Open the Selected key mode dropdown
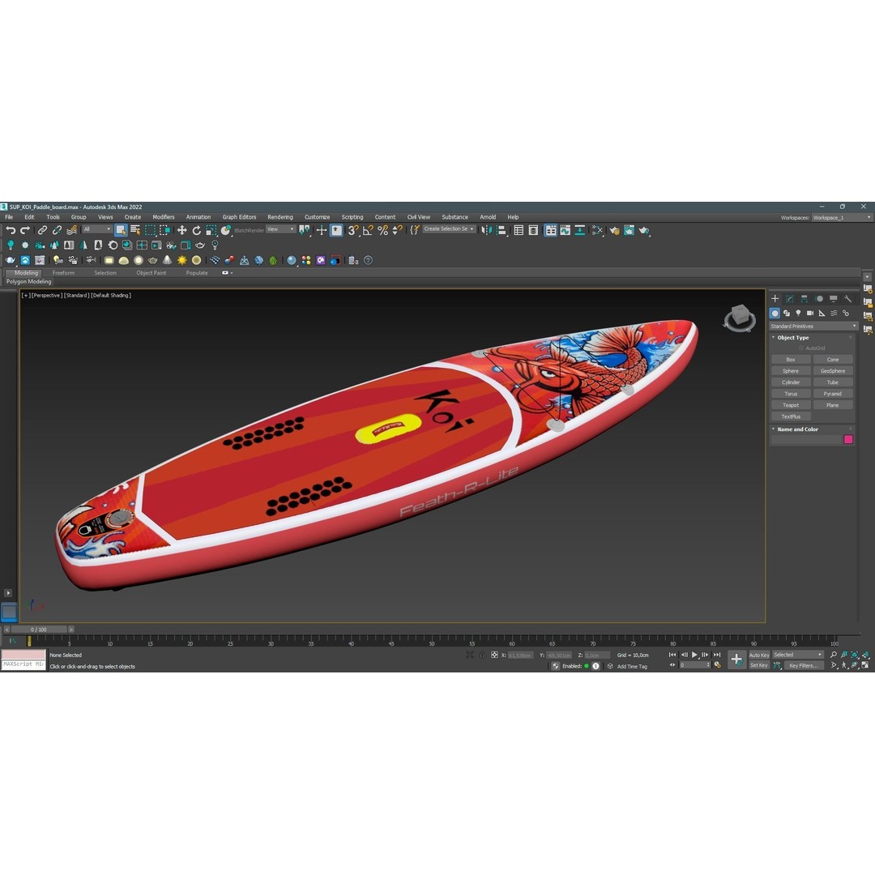Screen dimensions: 875x875 (x=797, y=655)
